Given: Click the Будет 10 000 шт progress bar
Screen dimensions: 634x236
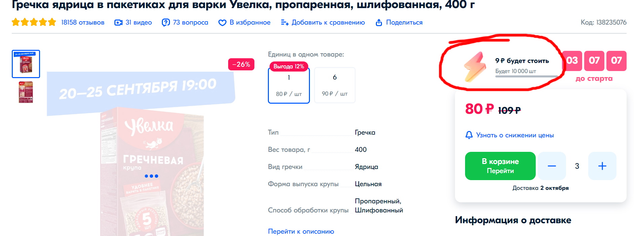Looking at the screenshot, I should (x=526, y=76).
